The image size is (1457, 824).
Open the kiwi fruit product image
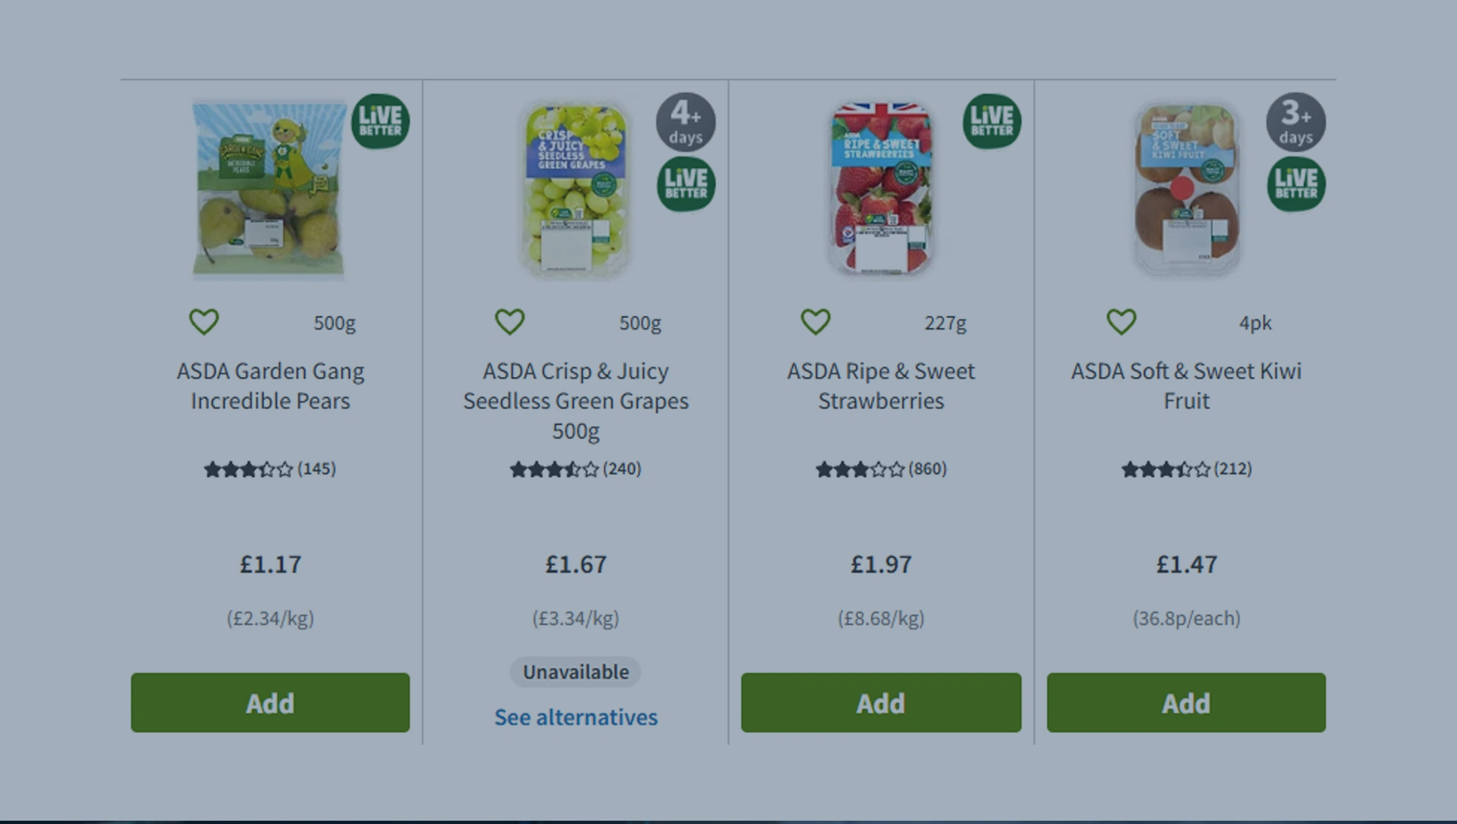pos(1186,189)
